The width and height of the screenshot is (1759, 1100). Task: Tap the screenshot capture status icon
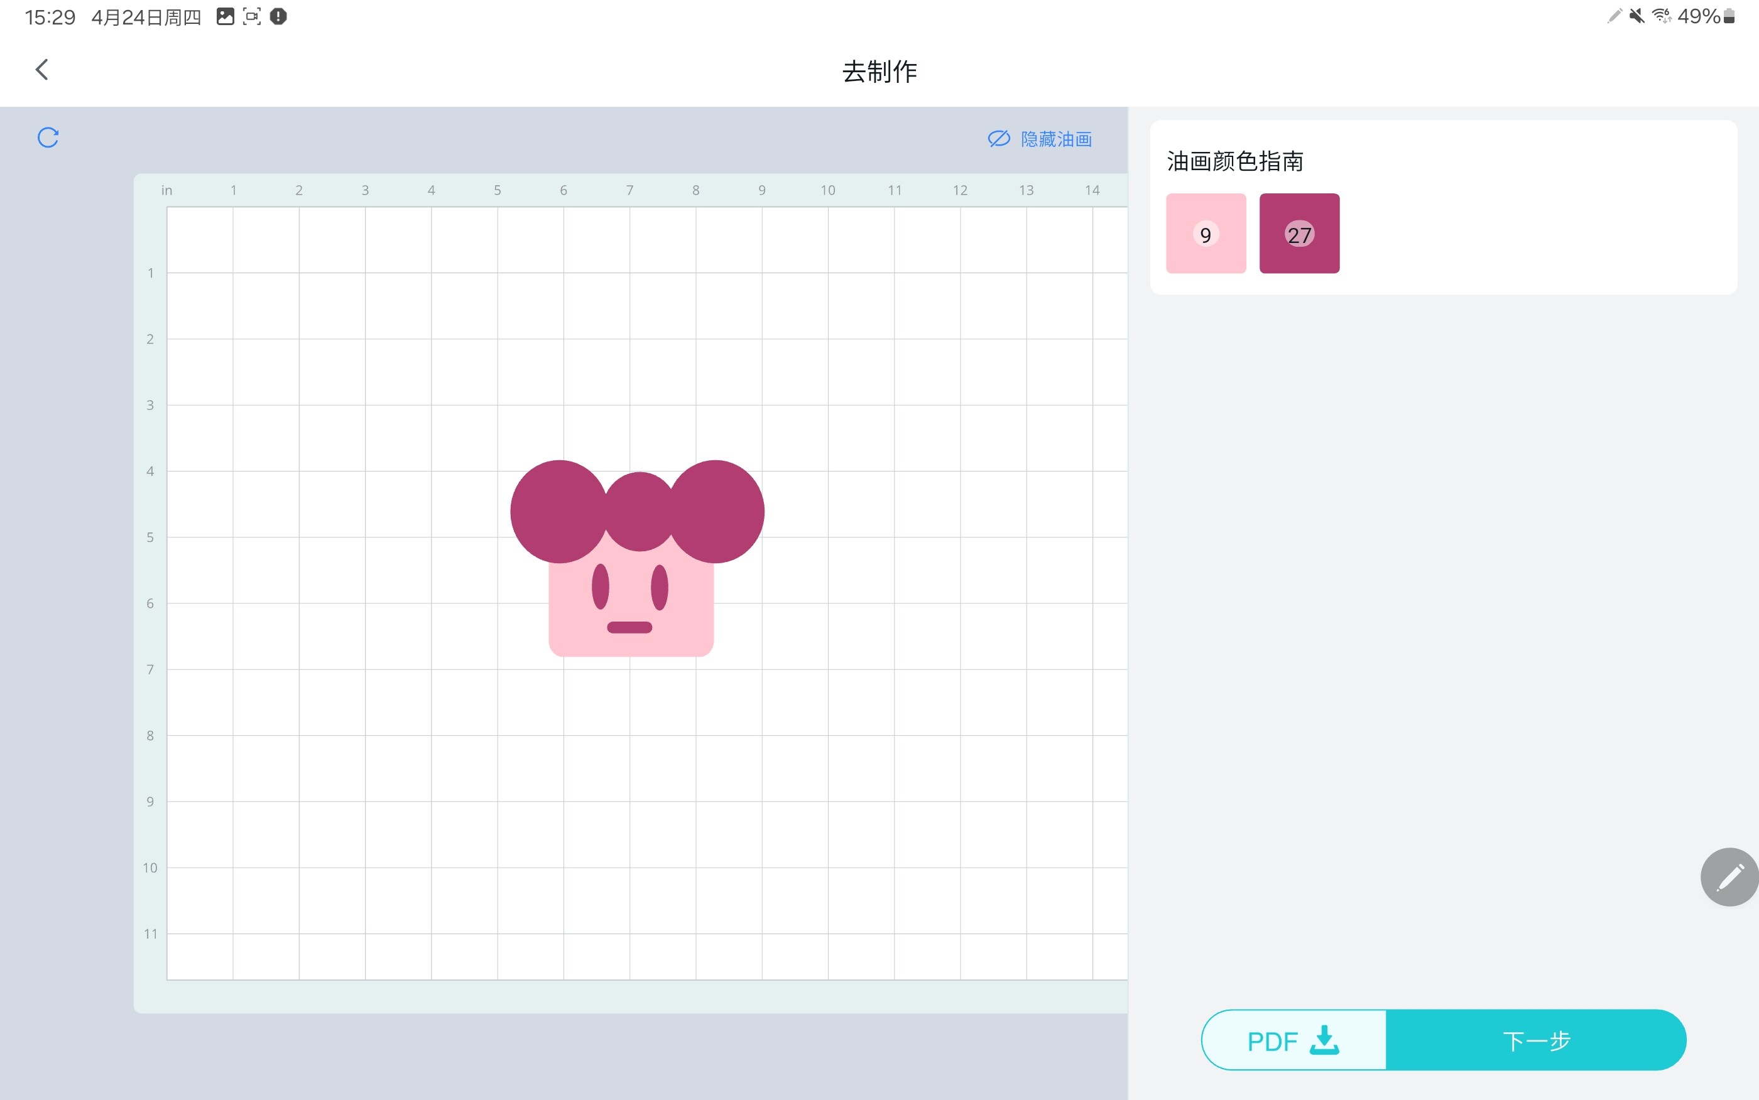pyautogui.click(x=252, y=17)
